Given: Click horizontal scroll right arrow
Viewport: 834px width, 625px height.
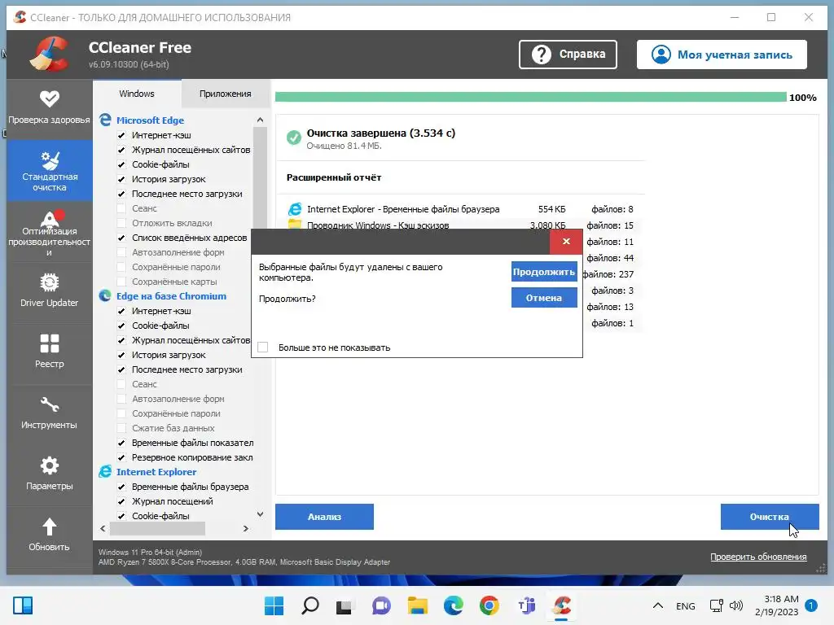Looking at the screenshot, I should click(x=245, y=528).
